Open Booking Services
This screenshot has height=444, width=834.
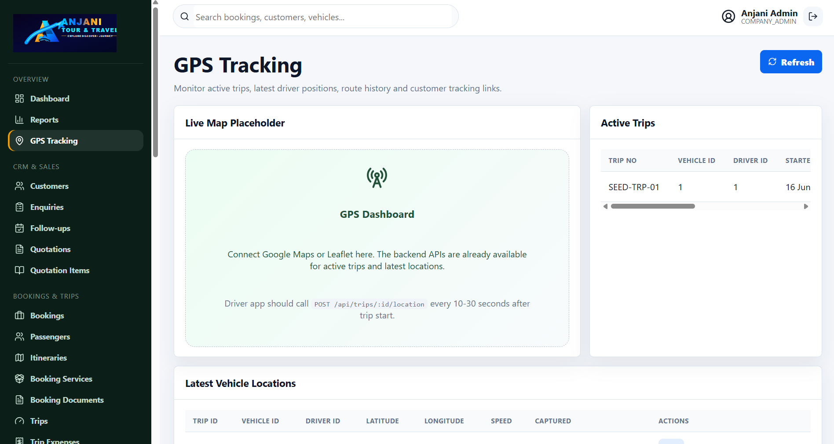76,379
